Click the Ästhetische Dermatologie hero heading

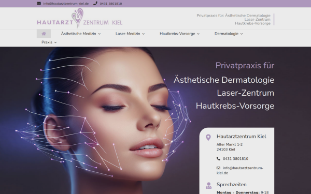click(x=224, y=80)
